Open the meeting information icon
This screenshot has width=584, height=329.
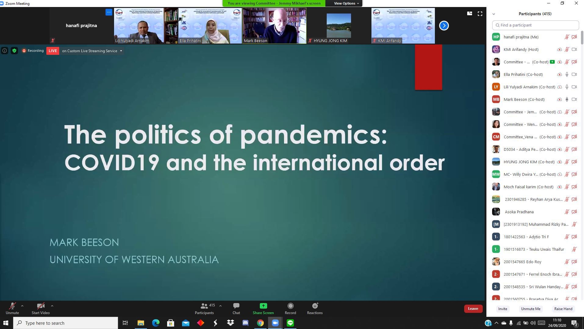point(5,51)
